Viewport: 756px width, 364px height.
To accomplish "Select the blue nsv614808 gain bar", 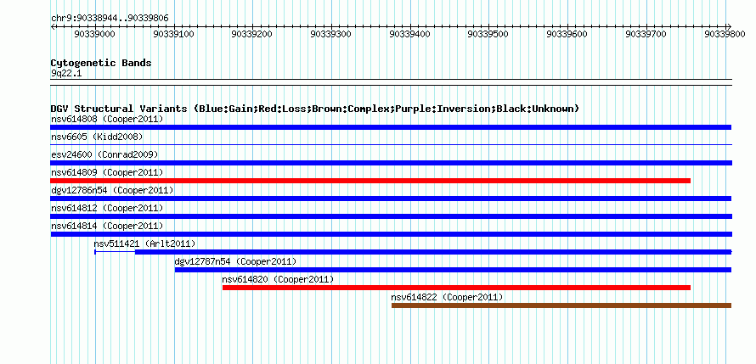I will click(391, 127).
